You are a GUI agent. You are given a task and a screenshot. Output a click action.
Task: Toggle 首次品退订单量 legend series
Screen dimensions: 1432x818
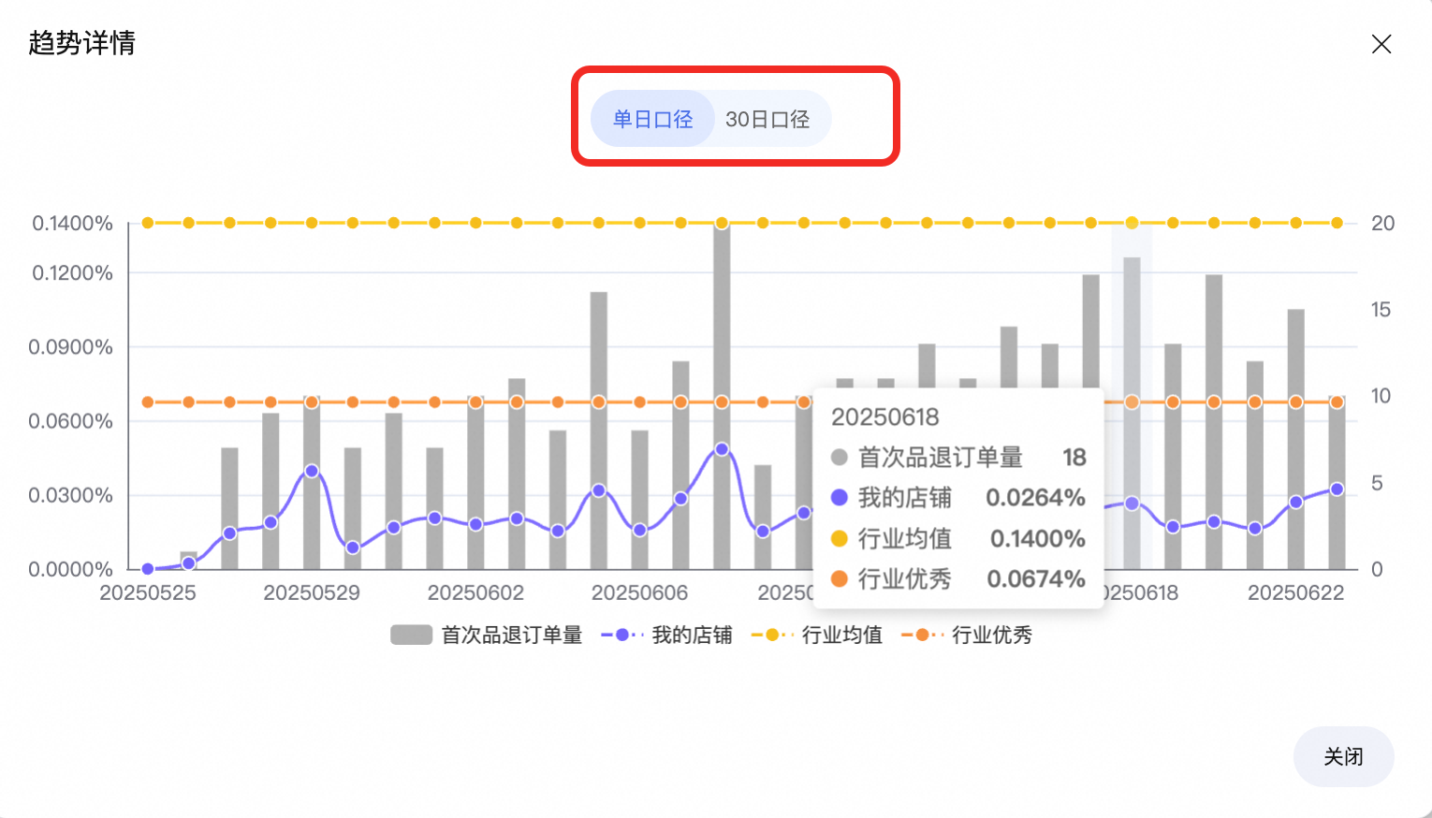coord(487,635)
